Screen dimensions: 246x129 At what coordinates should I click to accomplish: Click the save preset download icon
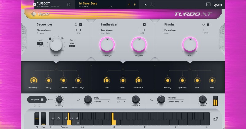[x=145, y=5]
